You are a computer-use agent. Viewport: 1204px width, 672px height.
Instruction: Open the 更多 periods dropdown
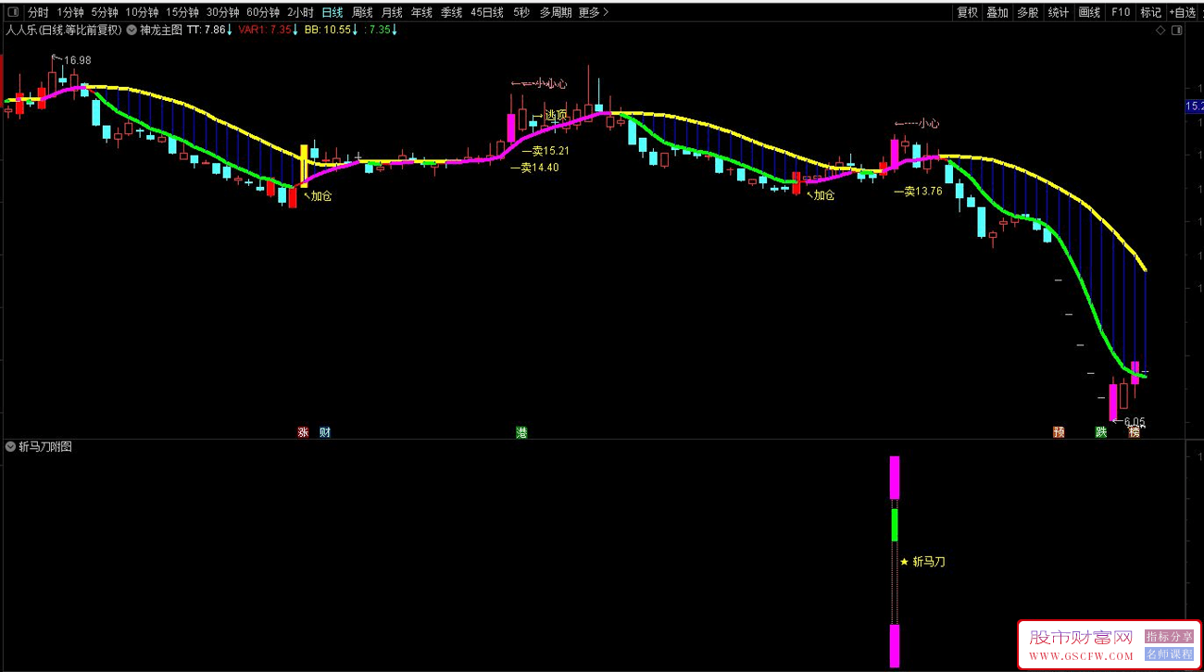(593, 12)
